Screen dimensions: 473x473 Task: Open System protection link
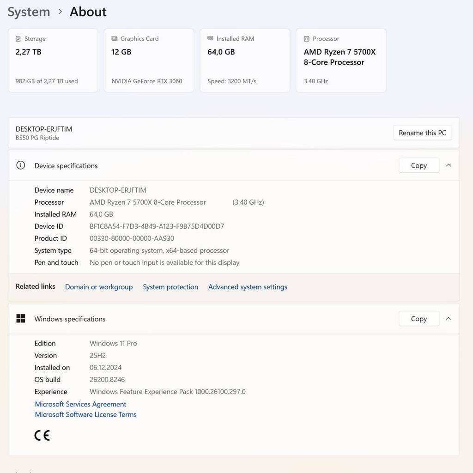170,287
